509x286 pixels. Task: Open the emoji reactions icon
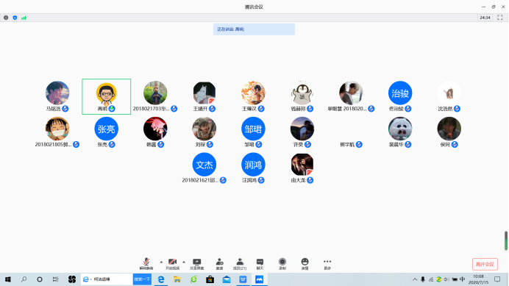pyautogui.click(x=305, y=264)
